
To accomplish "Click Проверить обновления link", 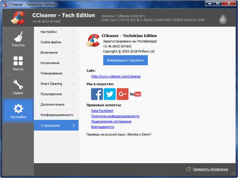I will click(210, 169).
